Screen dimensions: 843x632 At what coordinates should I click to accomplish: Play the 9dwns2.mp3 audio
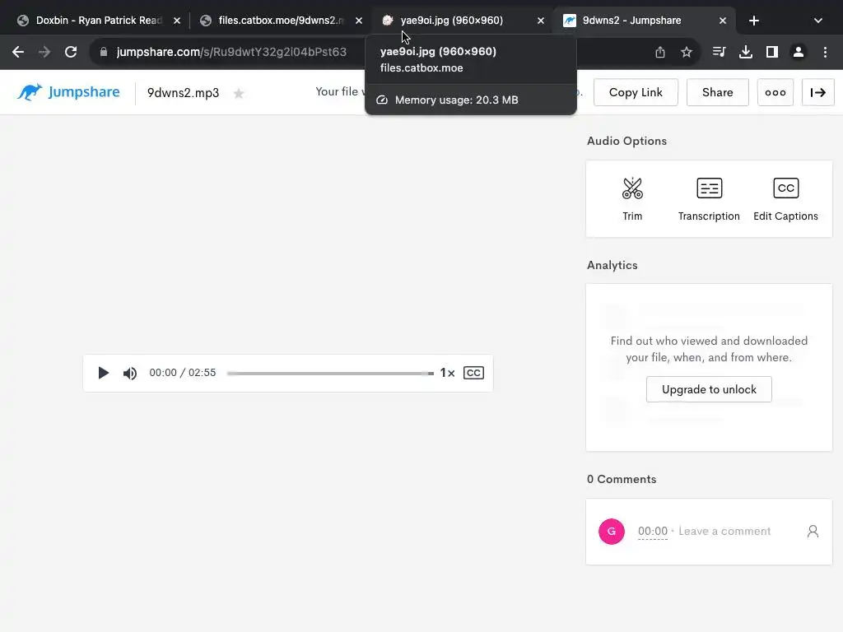(103, 373)
